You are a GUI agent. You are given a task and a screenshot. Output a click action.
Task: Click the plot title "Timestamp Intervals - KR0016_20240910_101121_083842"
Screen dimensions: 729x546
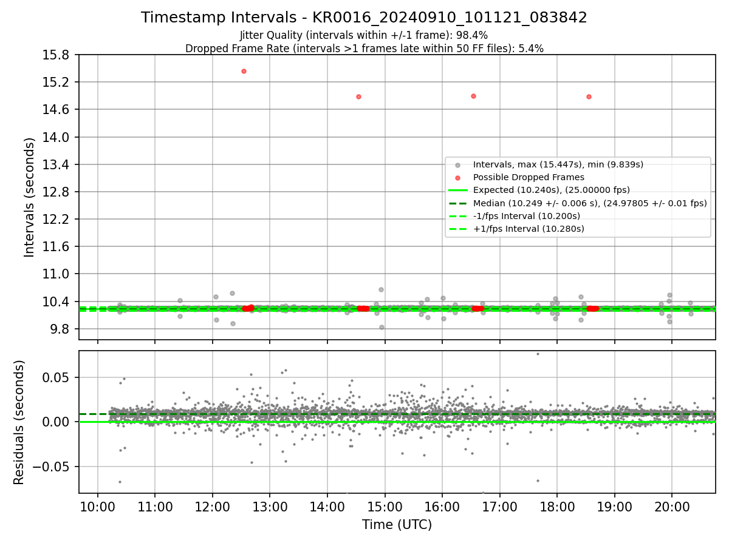[x=364, y=18]
